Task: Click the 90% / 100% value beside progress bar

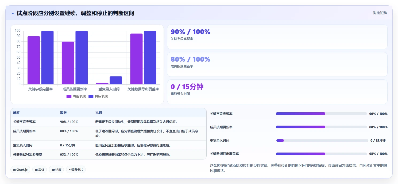Action: 378,114
